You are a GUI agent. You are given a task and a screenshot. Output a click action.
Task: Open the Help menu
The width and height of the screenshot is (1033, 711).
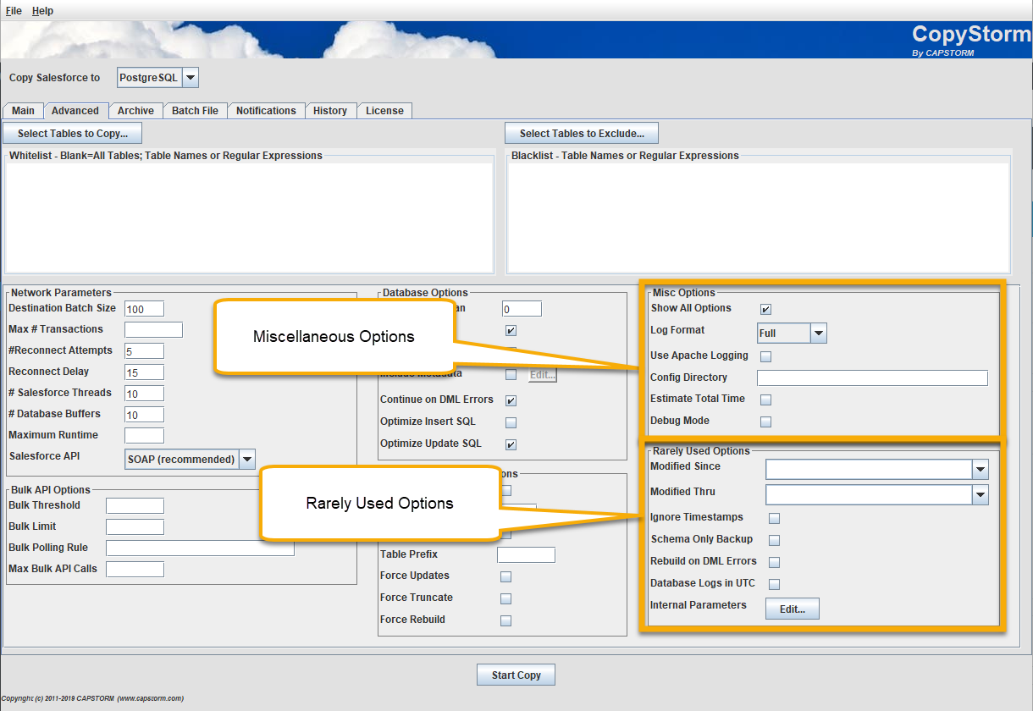(42, 11)
